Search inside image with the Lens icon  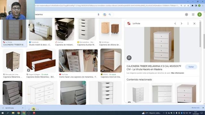[129, 58]
